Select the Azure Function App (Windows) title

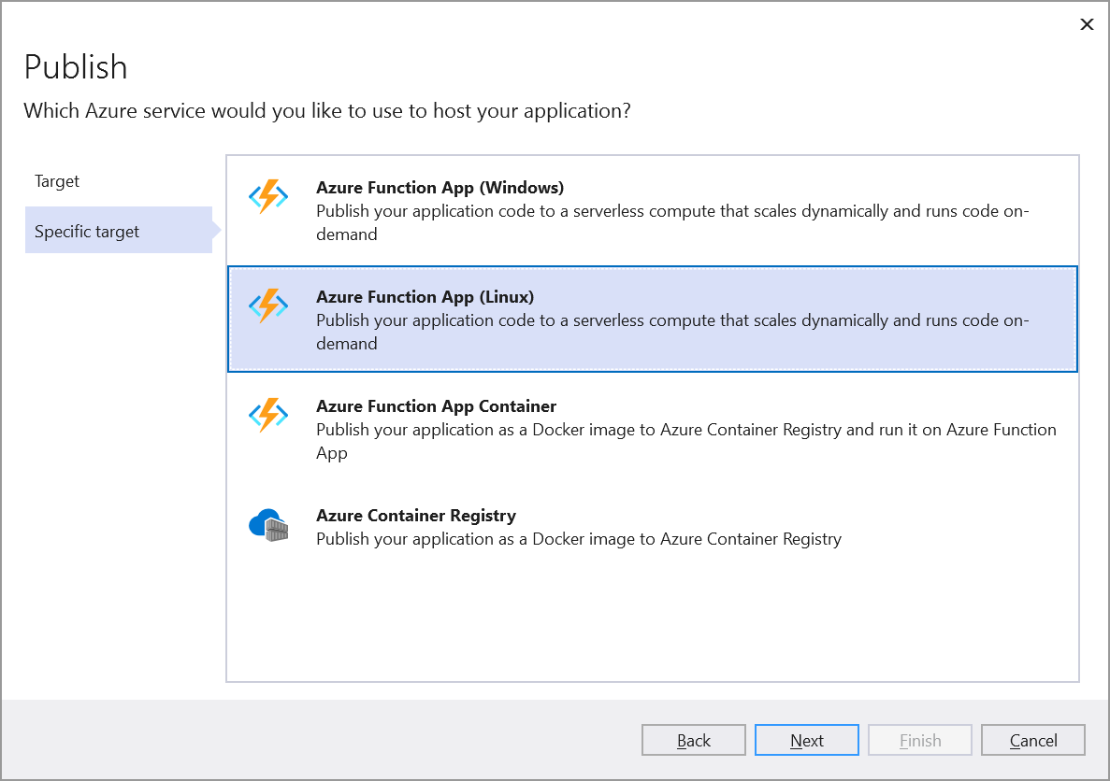[x=440, y=188]
